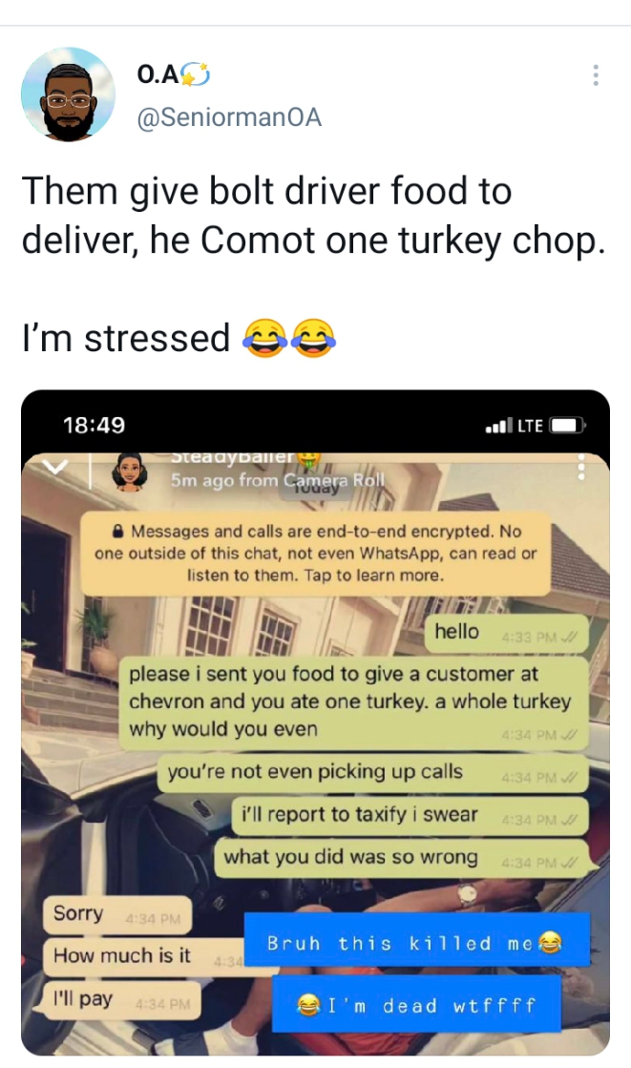The width and height of the screenshot is (631, 1068).
Task: Tap the "I'm dead wtffff" caption sticker
Action: coord(416,1003)
